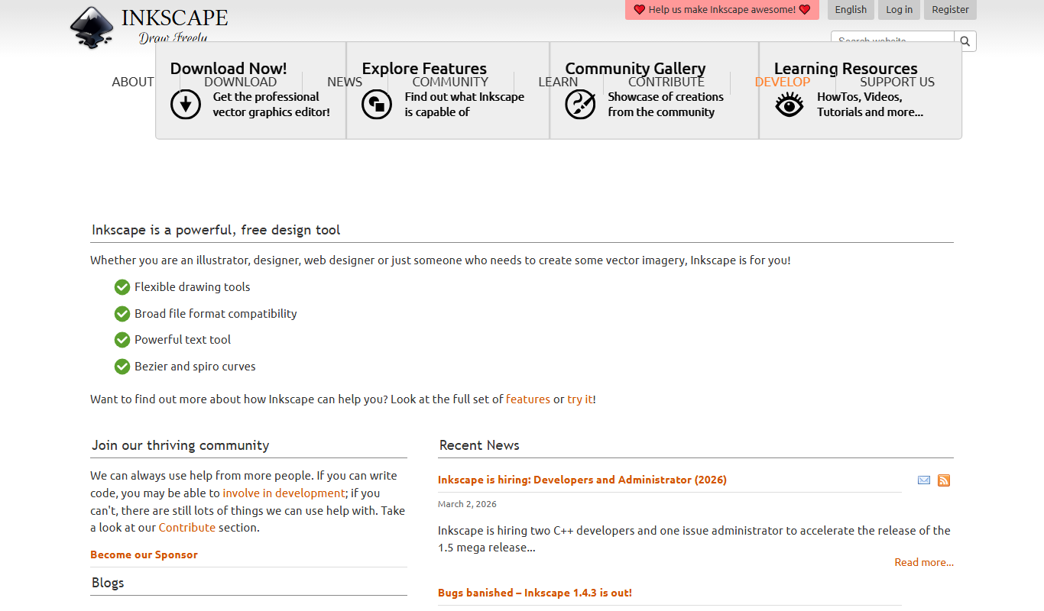
Task: Click the orange RSS feed icon
Action: tap(944, 480)
